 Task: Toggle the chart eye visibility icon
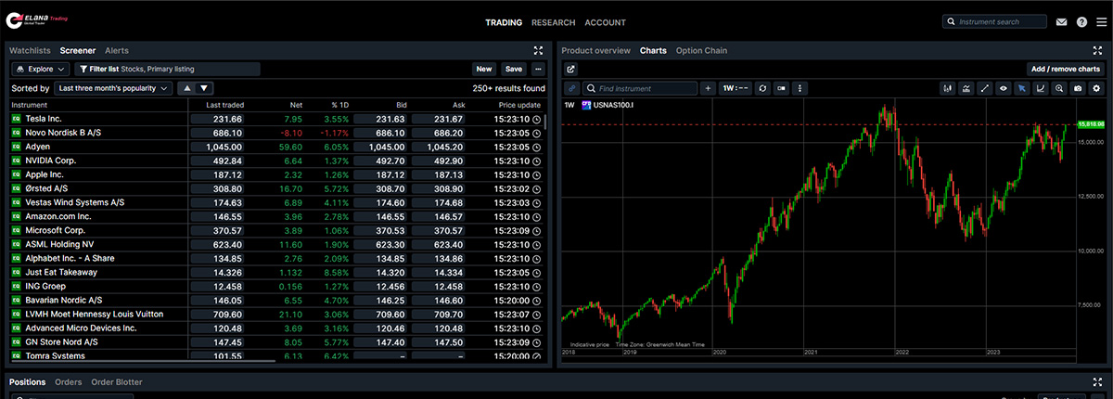click(x=1003, y=88)
